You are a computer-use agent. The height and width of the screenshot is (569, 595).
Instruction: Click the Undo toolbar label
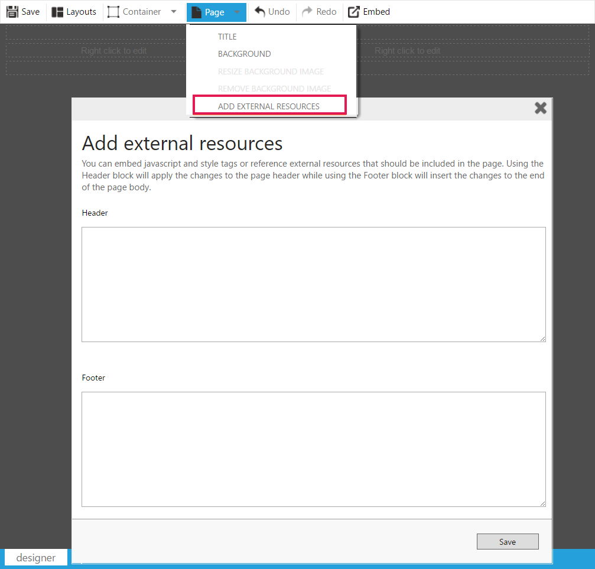tap(279, 12)
